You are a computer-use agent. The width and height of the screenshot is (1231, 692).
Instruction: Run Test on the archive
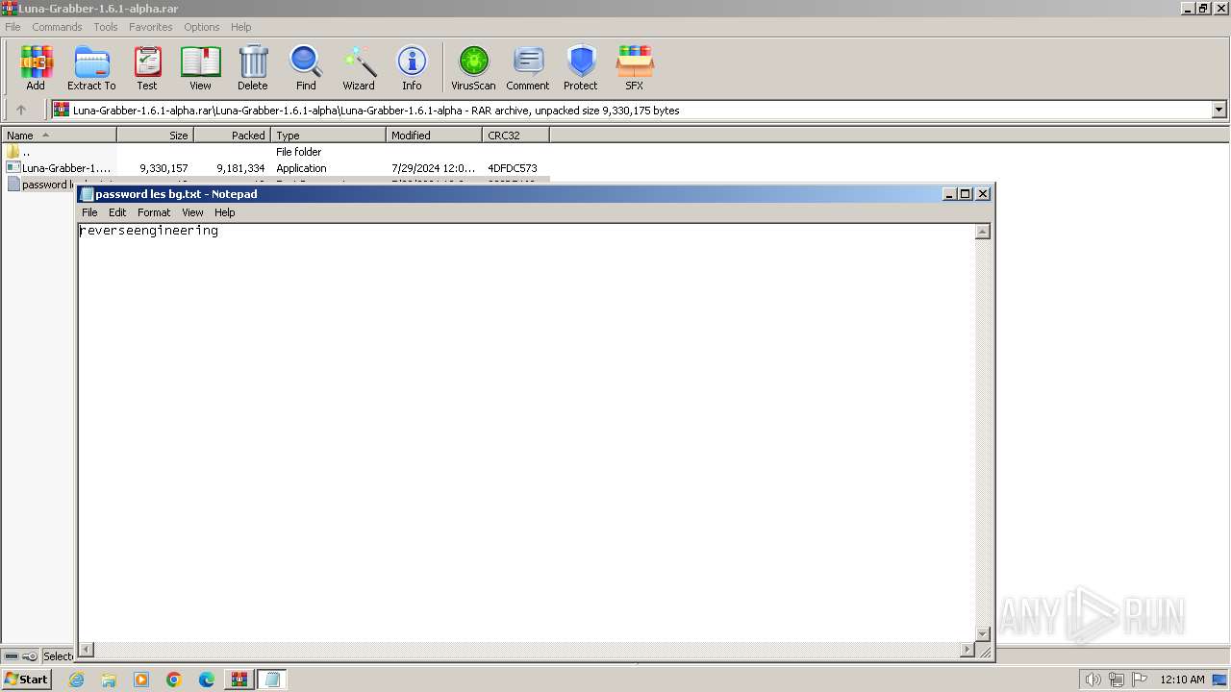pos(147,68)
